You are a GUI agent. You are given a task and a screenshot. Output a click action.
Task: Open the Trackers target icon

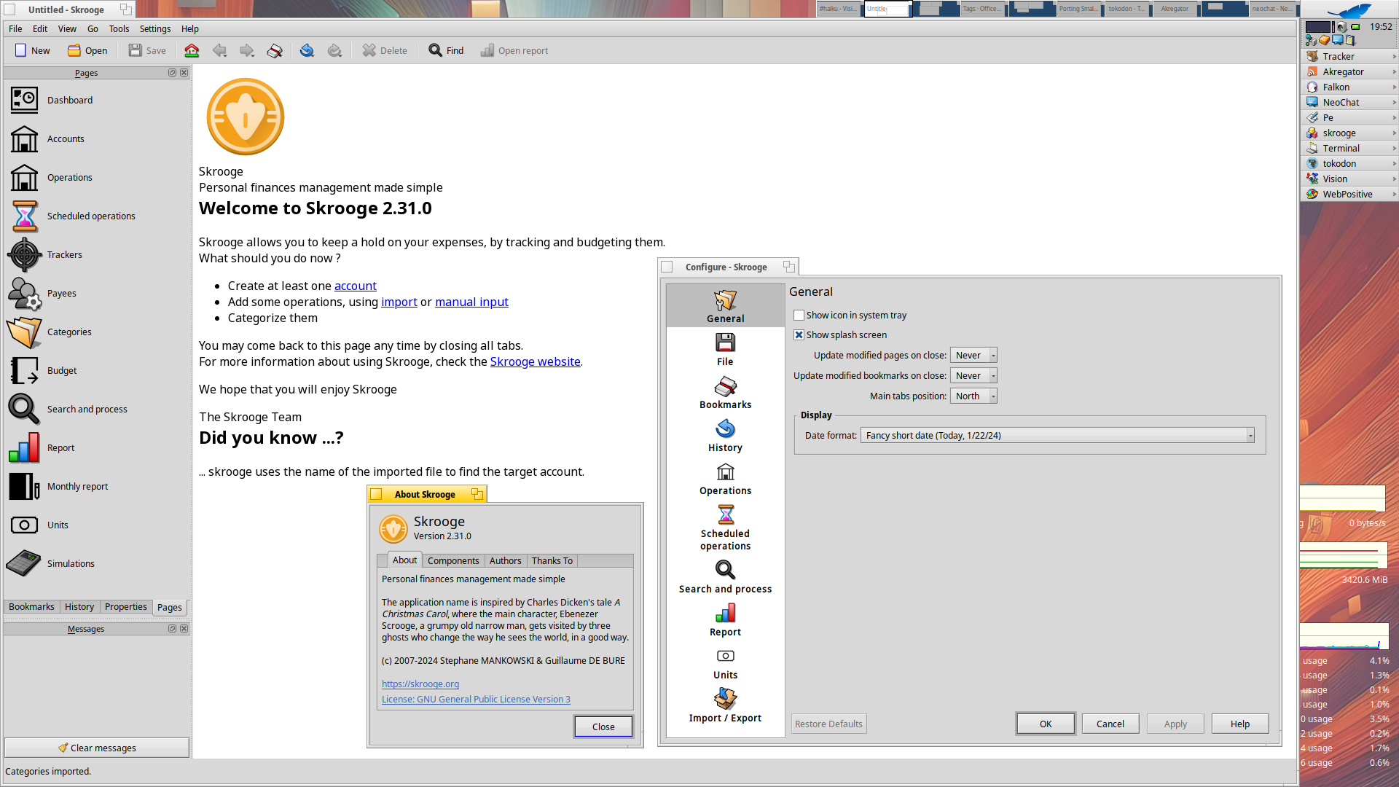(24, 254)
